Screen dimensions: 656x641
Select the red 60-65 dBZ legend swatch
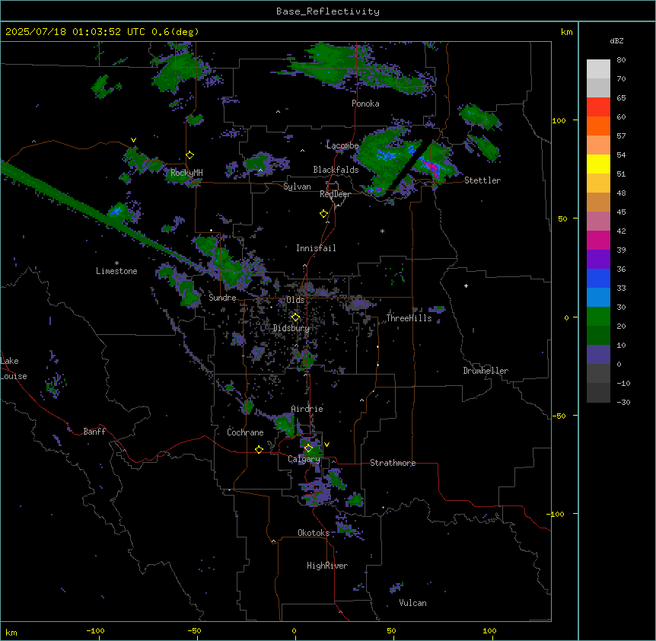click(598, 107)
